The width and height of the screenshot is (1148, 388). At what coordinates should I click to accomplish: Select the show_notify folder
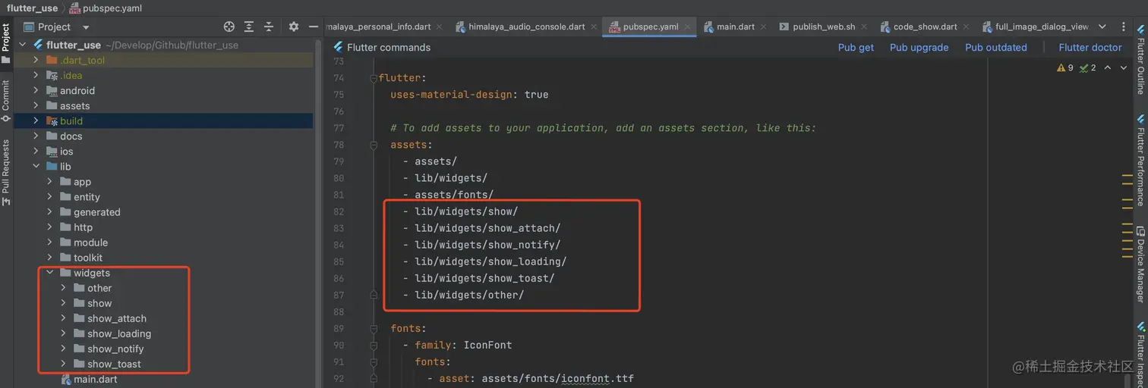[115, 349]
